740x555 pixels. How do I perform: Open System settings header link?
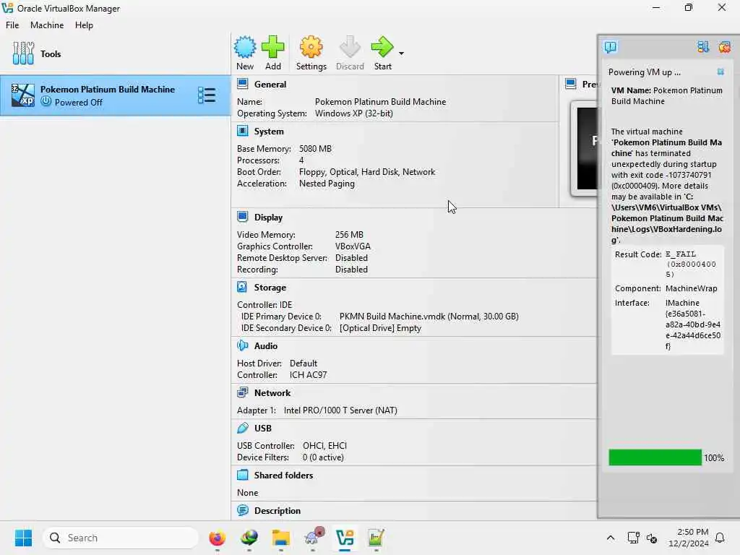[x=269, y=132]
